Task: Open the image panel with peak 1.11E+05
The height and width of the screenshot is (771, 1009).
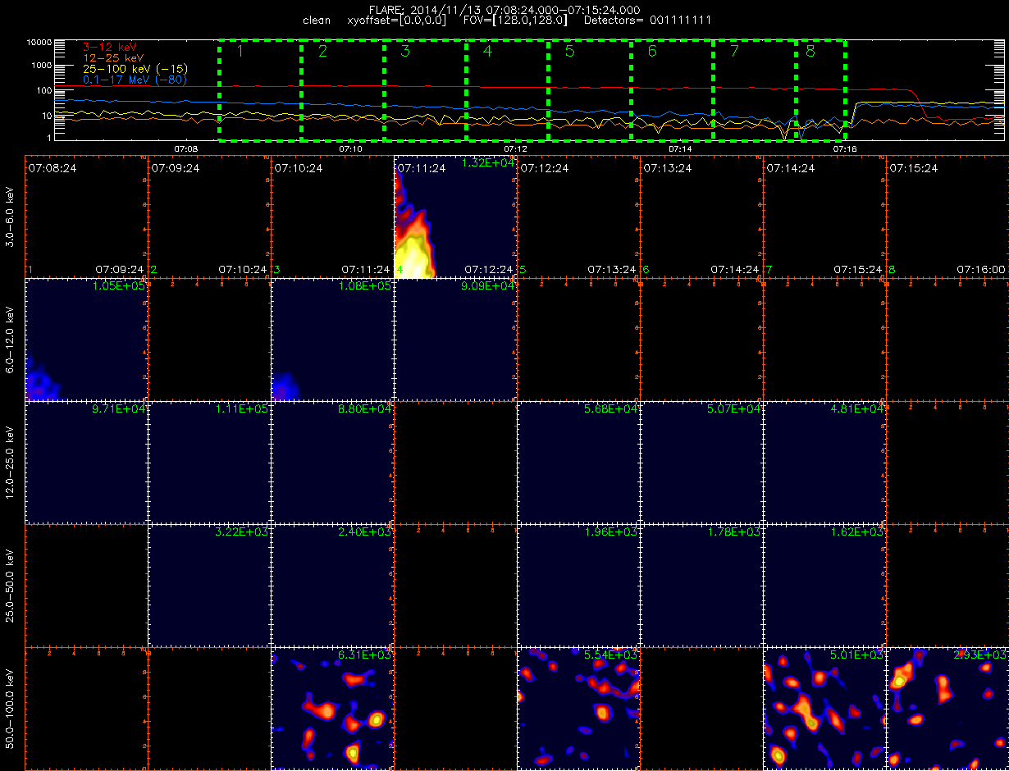Action: coord(210,463)
